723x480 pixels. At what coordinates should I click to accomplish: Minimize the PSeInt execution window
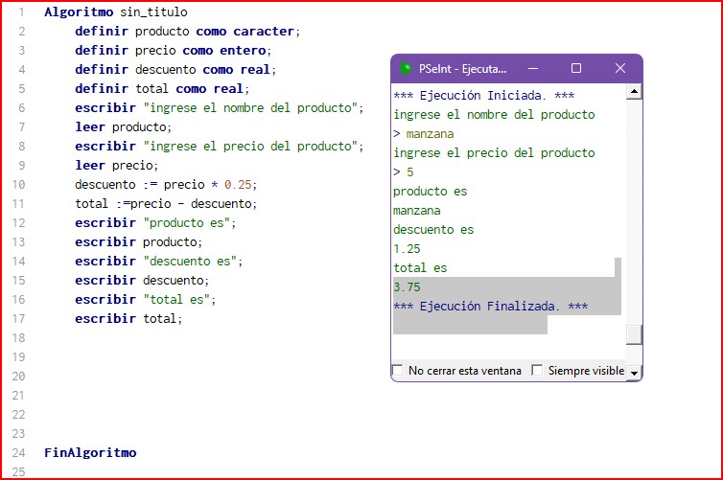click(533, 68)
